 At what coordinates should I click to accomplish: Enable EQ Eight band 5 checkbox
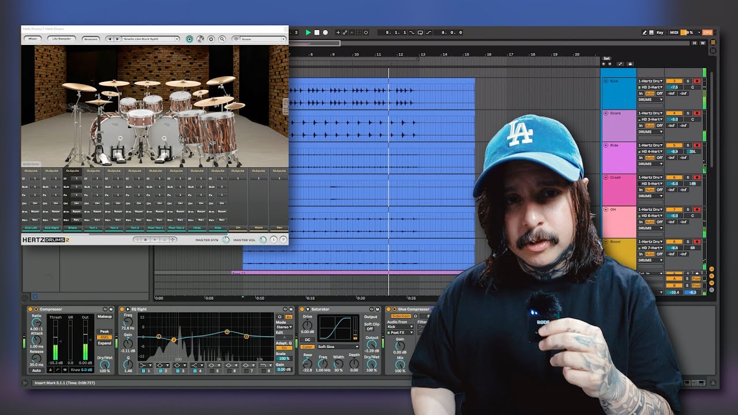[211, 371]
